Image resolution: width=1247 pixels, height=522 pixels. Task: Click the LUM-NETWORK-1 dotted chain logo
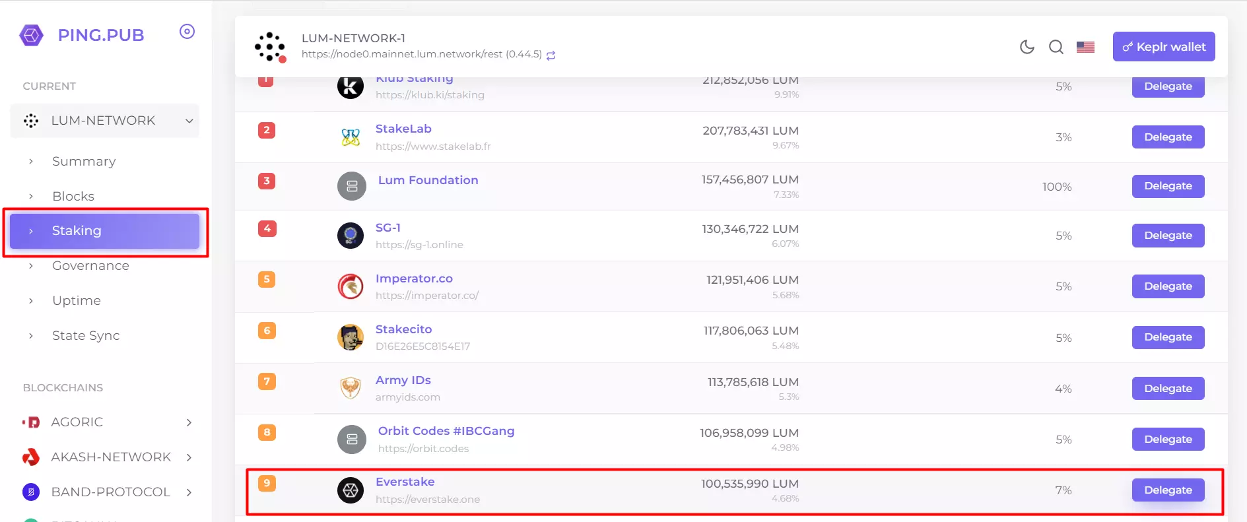click(270, 47)
